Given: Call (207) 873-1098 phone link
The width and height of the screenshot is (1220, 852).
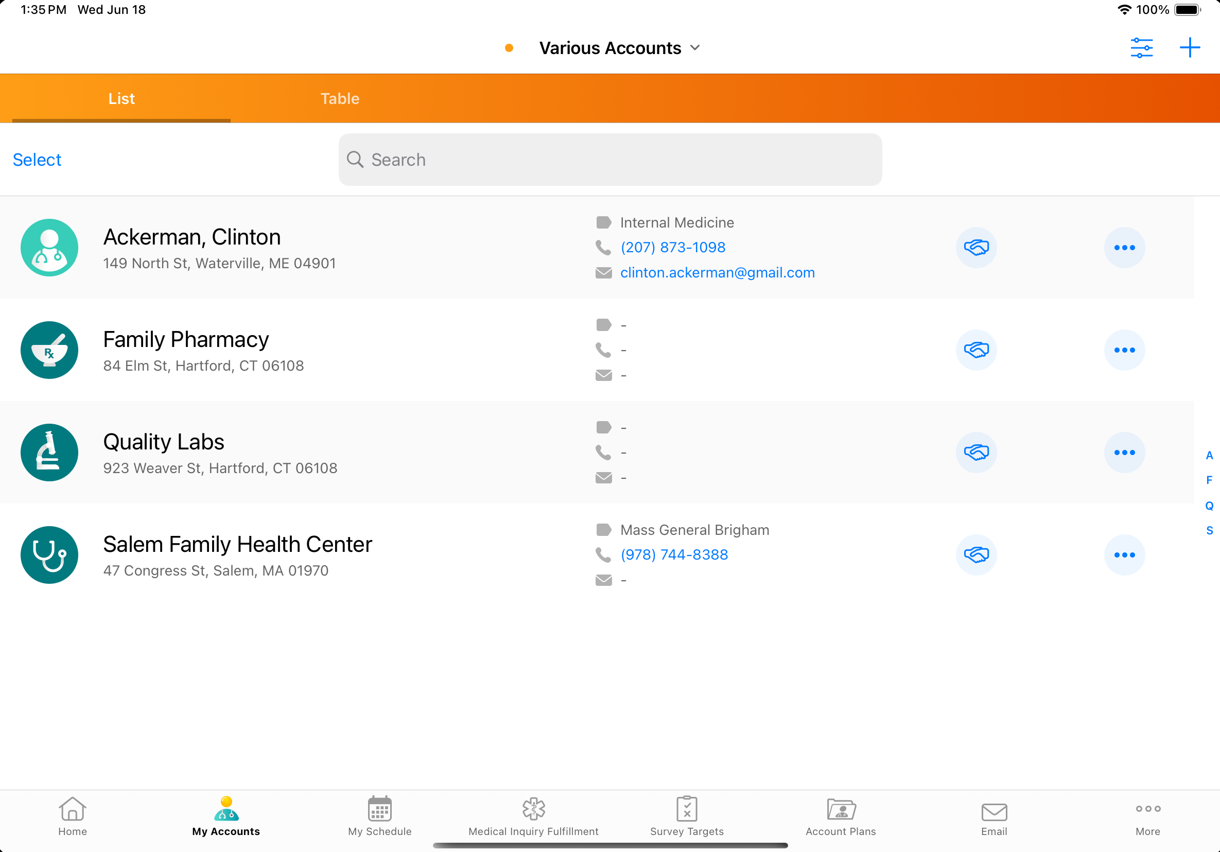Looking at the screenshot, I should click(672, 248).
